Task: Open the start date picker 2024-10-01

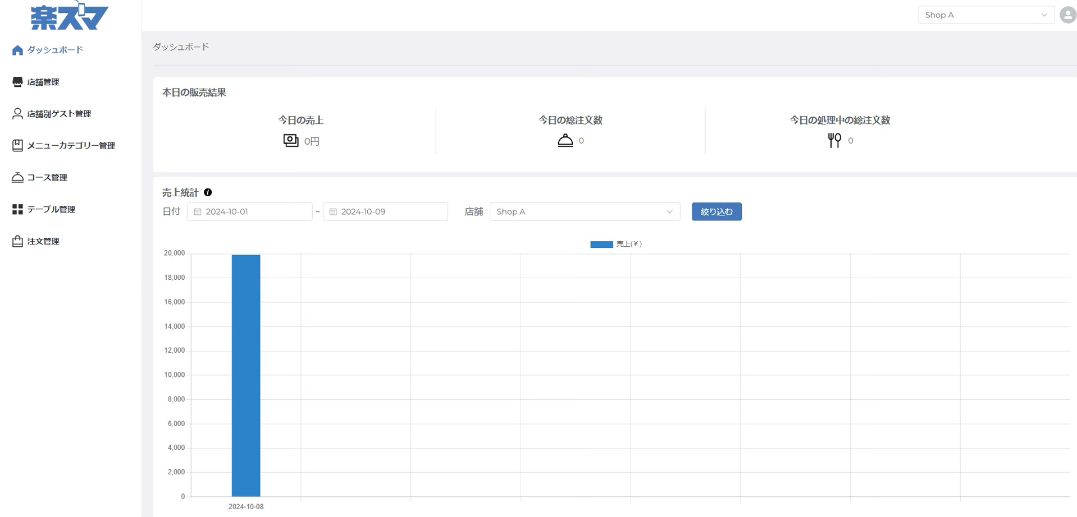Action: click(x=250, y=212)
